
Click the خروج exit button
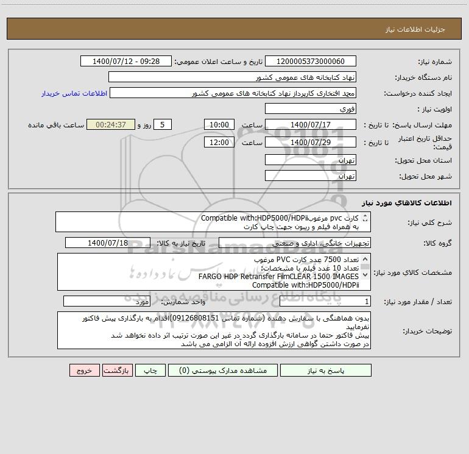tap(84, 371)
